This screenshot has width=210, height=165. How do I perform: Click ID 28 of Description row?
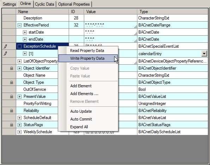(x=76, y=18)
